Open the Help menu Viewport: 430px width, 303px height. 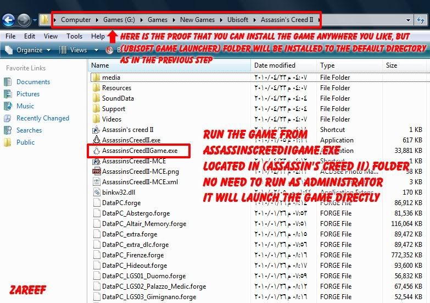point(98,36)
